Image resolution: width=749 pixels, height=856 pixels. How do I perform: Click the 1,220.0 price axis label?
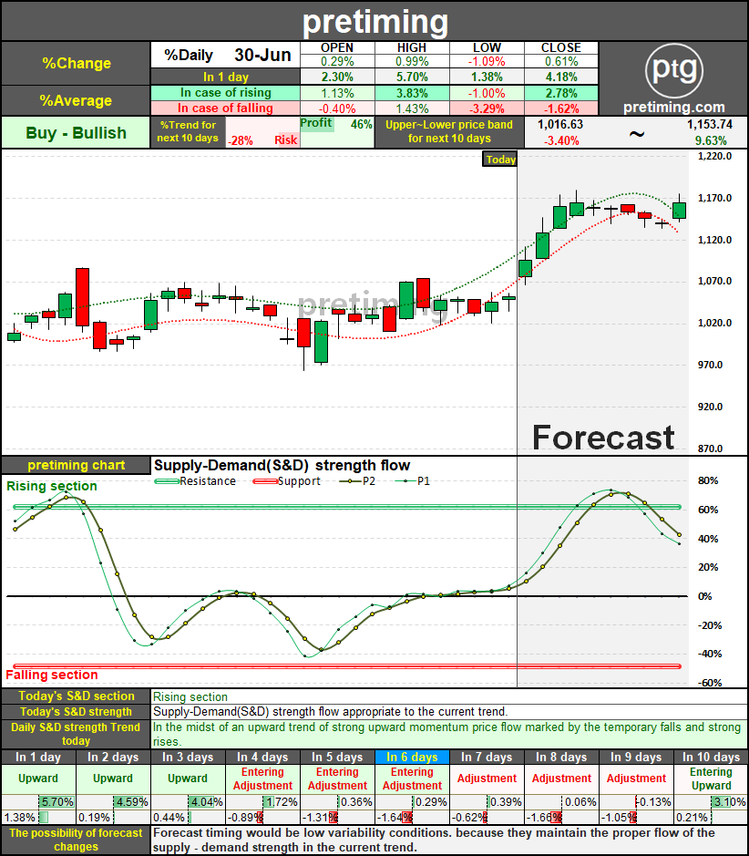pos(714,156)
